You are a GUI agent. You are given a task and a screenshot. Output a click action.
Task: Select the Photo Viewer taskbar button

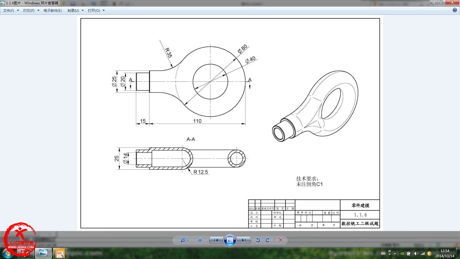click(43, 254)
